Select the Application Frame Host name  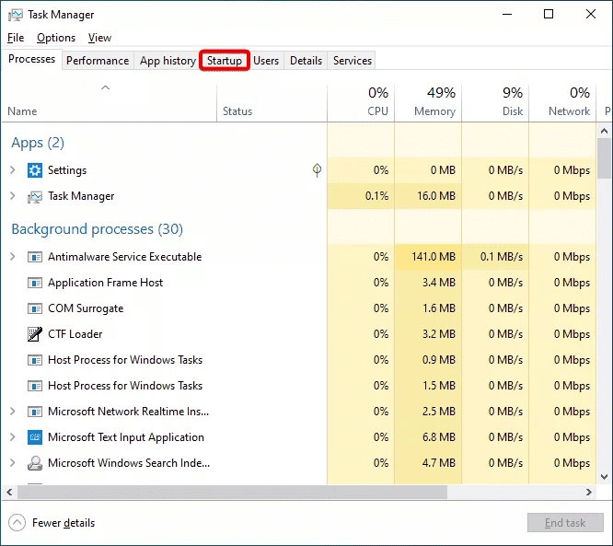coord(105,283)
